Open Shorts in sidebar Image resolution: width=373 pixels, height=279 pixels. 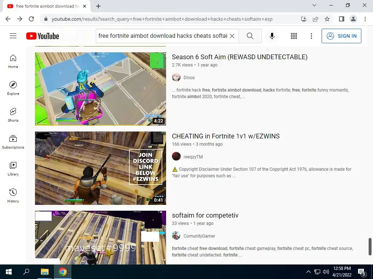tap(13, 115)
